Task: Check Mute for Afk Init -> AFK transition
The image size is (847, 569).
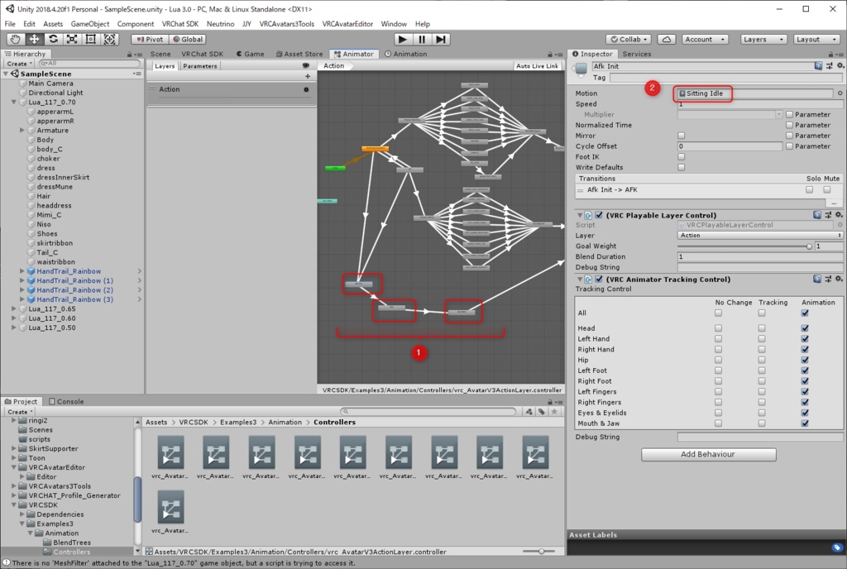Action: tap(827, 189)
